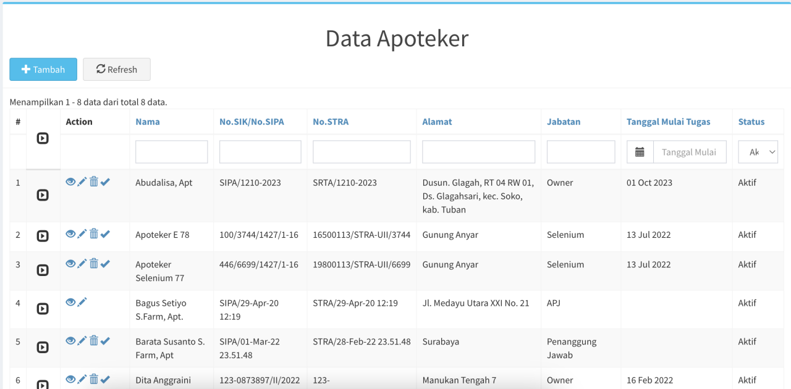Click the eye view icon for Abudalisa, Apt
791x389 pixels.
[70, 182]
